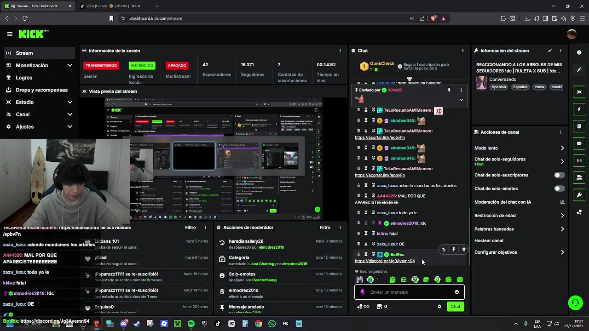This screenshot has width=589, height=331.
Task: Open Moderación del chat con IA
Action: [x=519, y=202]
